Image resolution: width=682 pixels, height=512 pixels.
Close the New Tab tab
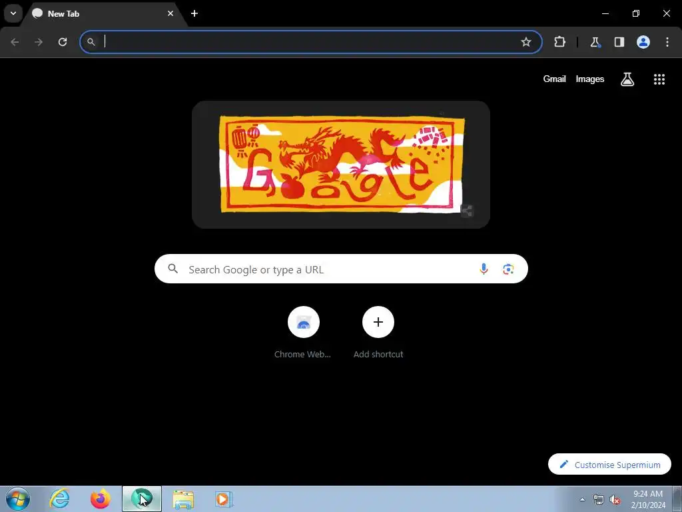click(x=170, y=13)
